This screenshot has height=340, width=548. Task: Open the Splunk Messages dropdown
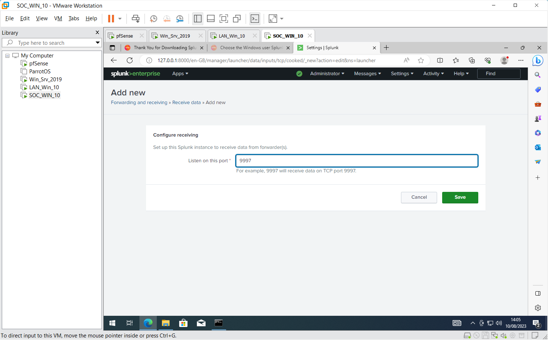[x=367, y=74]
